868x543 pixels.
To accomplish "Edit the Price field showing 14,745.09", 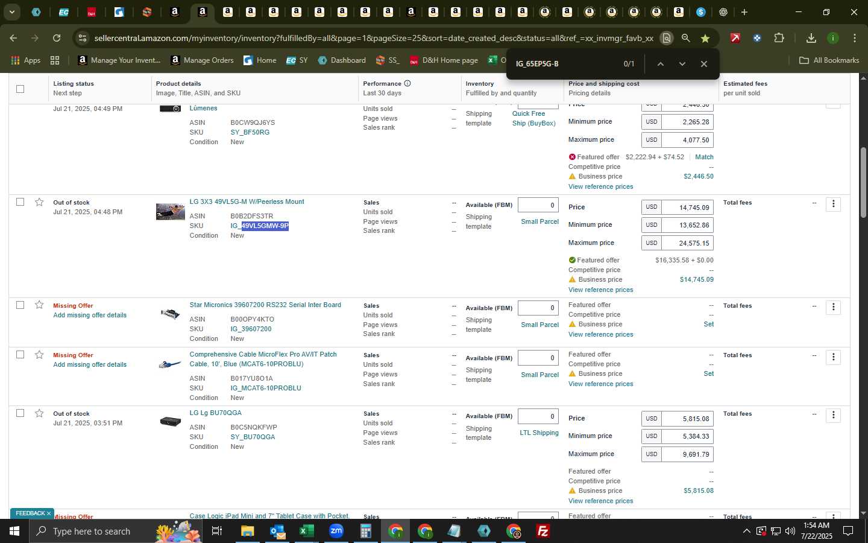I will coord(687,207).
